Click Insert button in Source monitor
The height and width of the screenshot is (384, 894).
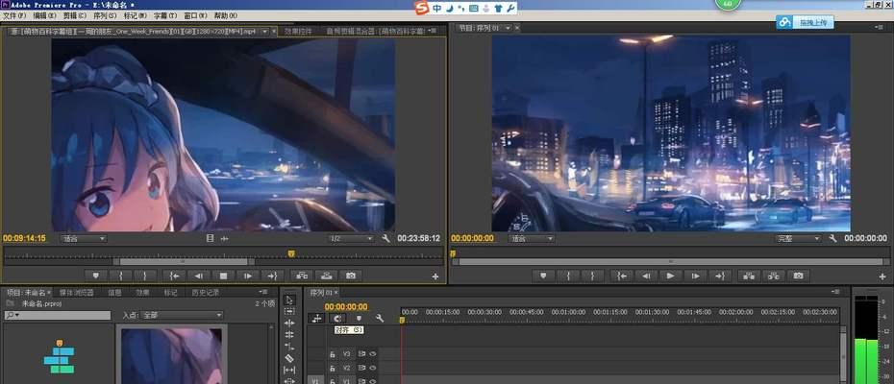pos(302,276)
